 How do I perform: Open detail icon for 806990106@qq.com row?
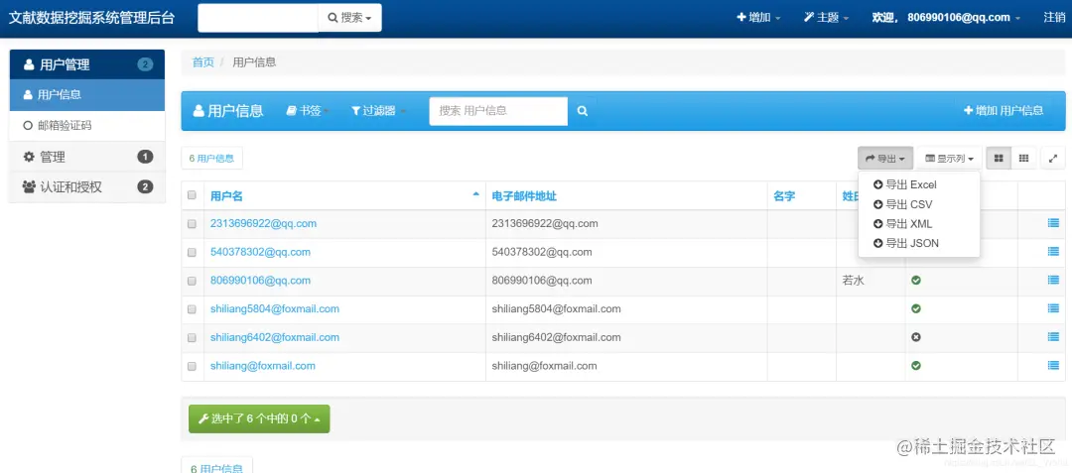tap(1053, 281)
